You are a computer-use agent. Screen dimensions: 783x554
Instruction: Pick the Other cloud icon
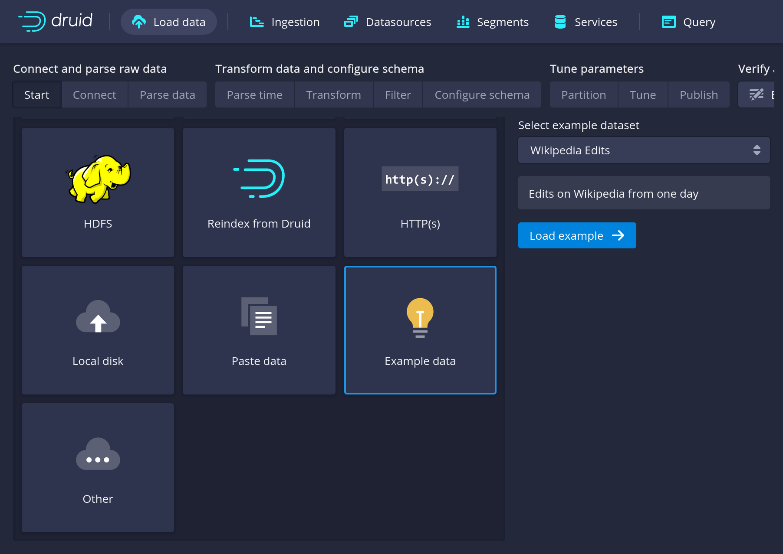98,454
